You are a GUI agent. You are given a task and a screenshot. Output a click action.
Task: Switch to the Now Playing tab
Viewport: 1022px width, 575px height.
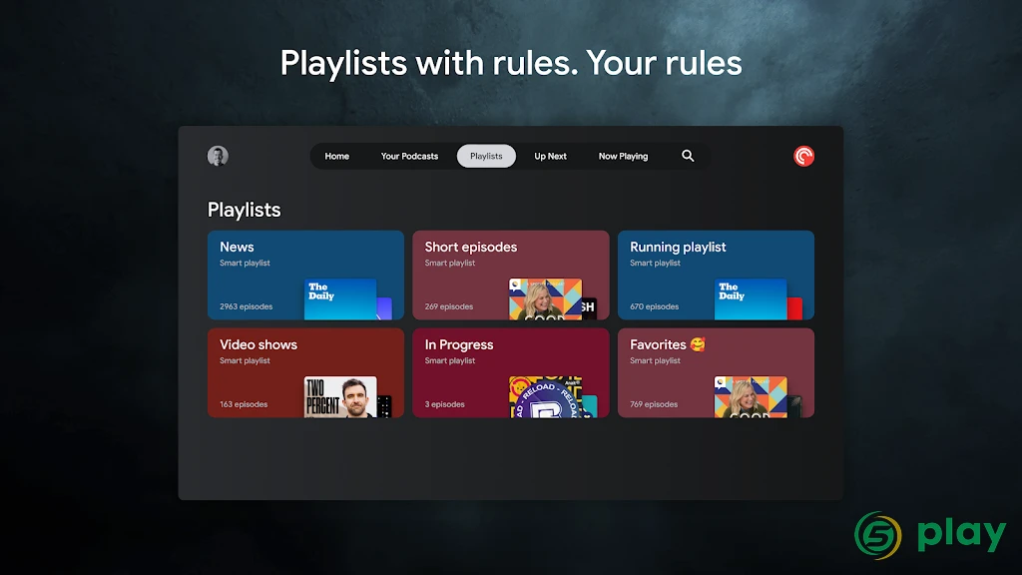tap(623, 157)
